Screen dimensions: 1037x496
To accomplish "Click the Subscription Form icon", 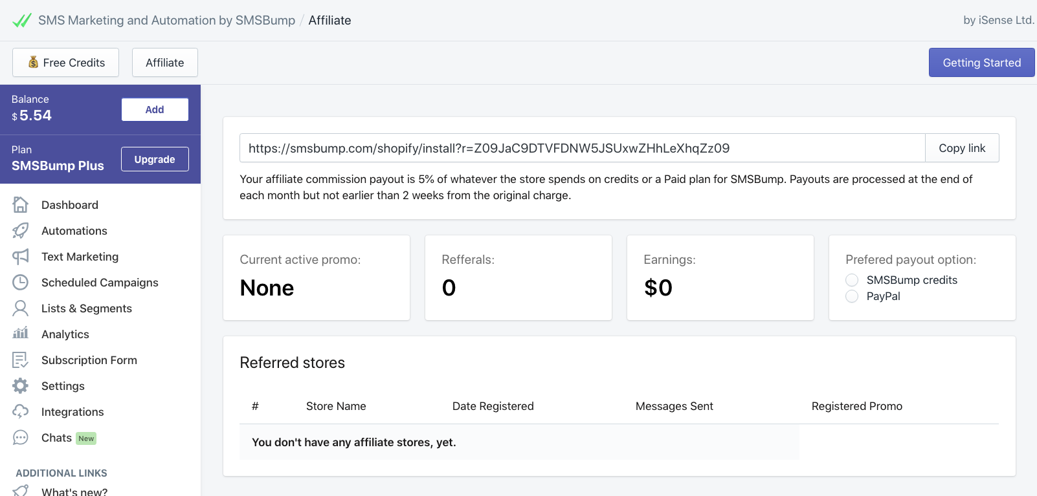I will pyautogui.click(x=21, y=360).
